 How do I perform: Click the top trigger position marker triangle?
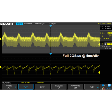(51, 26)
